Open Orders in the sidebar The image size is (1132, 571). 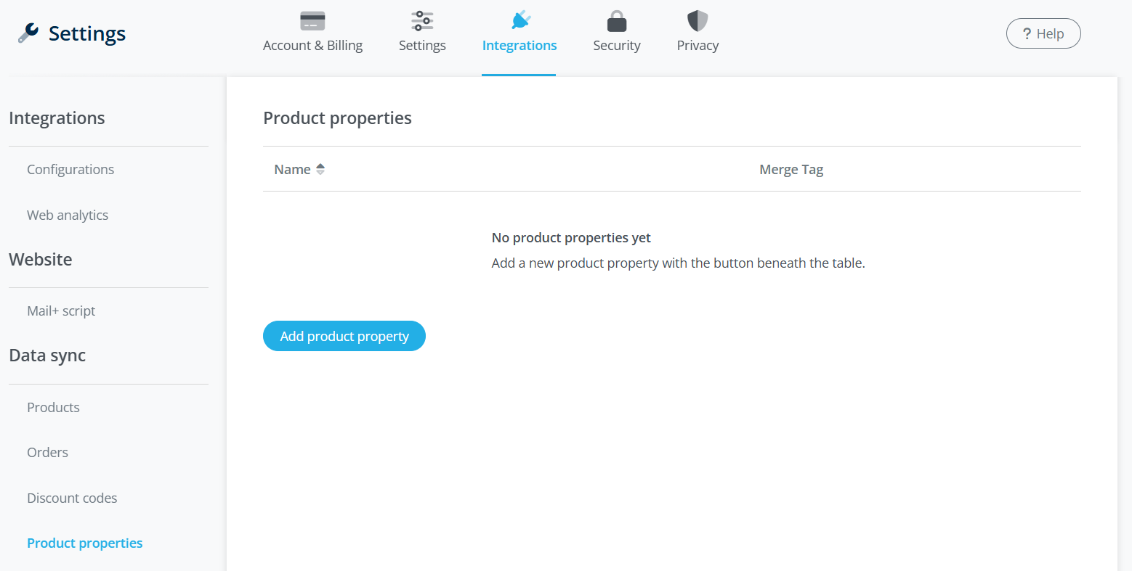pyautogui.click(x=47, y=452)
